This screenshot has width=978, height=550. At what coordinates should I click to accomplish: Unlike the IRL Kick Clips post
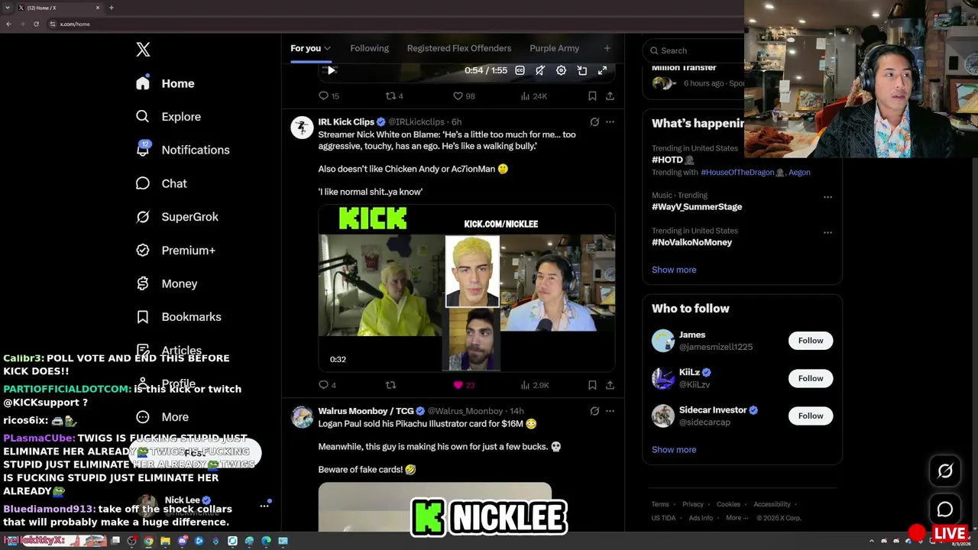(464, 385)
